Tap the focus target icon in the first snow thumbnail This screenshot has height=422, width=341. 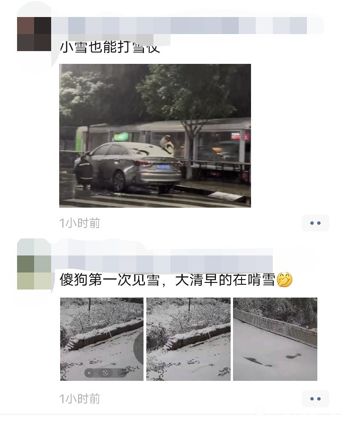point(105,373)
